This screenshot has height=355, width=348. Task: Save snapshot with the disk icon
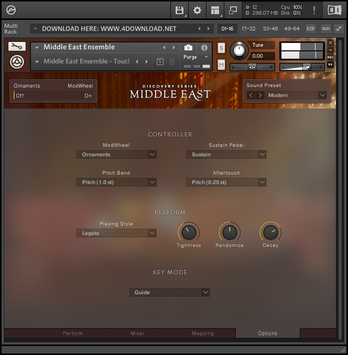click(160, 61)
